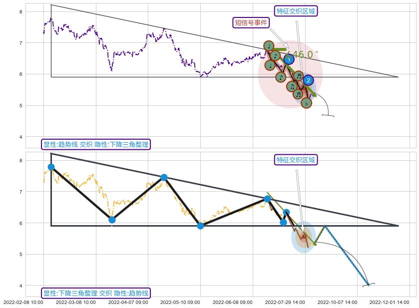This screenshot has height=308, width=419.
Task: Click the 短信号事件 annotation label
Action: pos(251,22)
